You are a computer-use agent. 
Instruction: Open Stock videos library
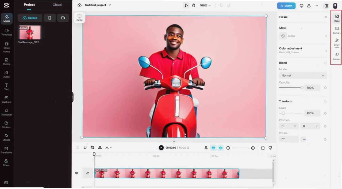[7, 47]
